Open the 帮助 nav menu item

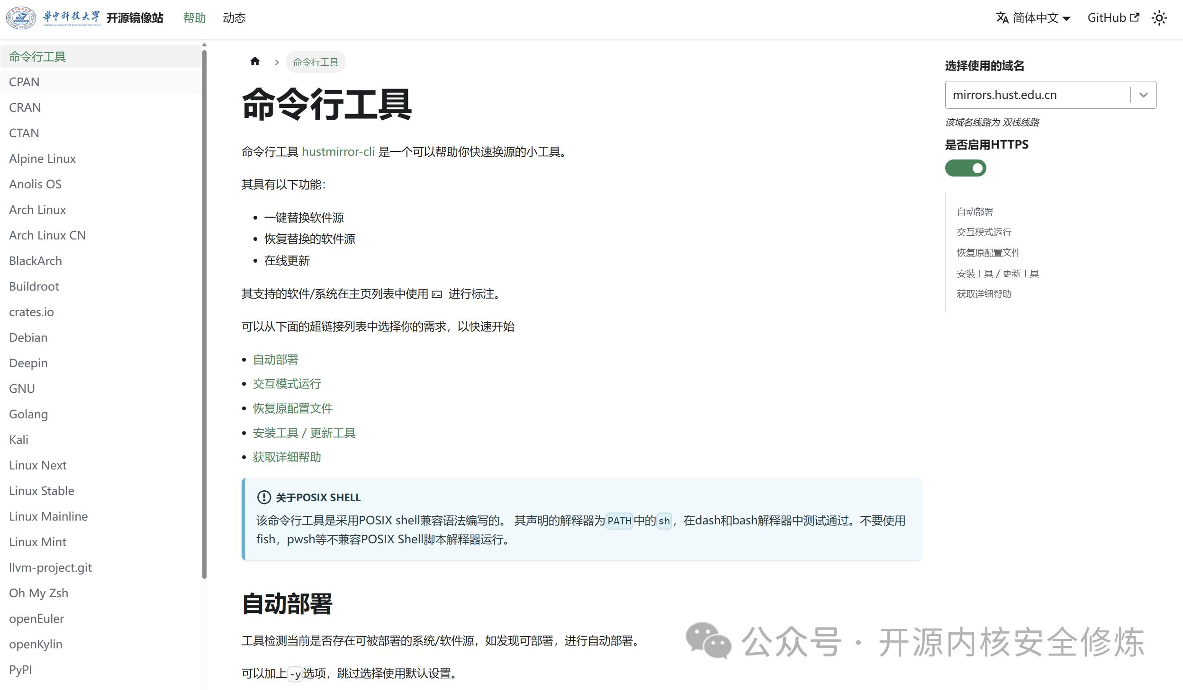[194, 18]
